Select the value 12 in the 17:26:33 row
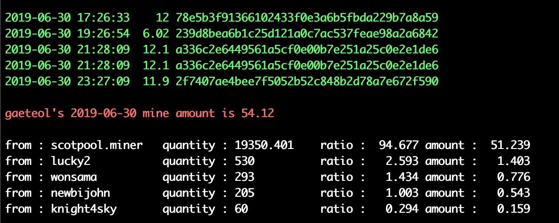Screen dimensions: 559x223 pyautogui.click(x=162, y=17)
